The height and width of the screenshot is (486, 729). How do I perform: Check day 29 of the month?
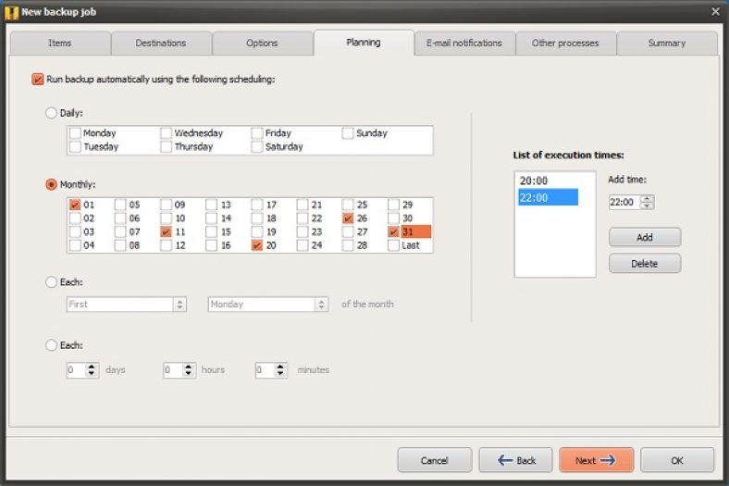pyautogui.click(x=393, y=205)
